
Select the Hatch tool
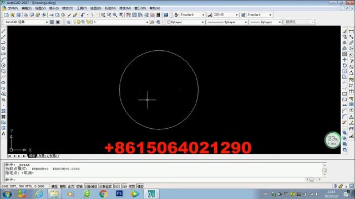coord(3,111)
